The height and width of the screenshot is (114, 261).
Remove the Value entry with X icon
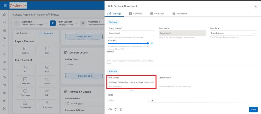(152, 100)
